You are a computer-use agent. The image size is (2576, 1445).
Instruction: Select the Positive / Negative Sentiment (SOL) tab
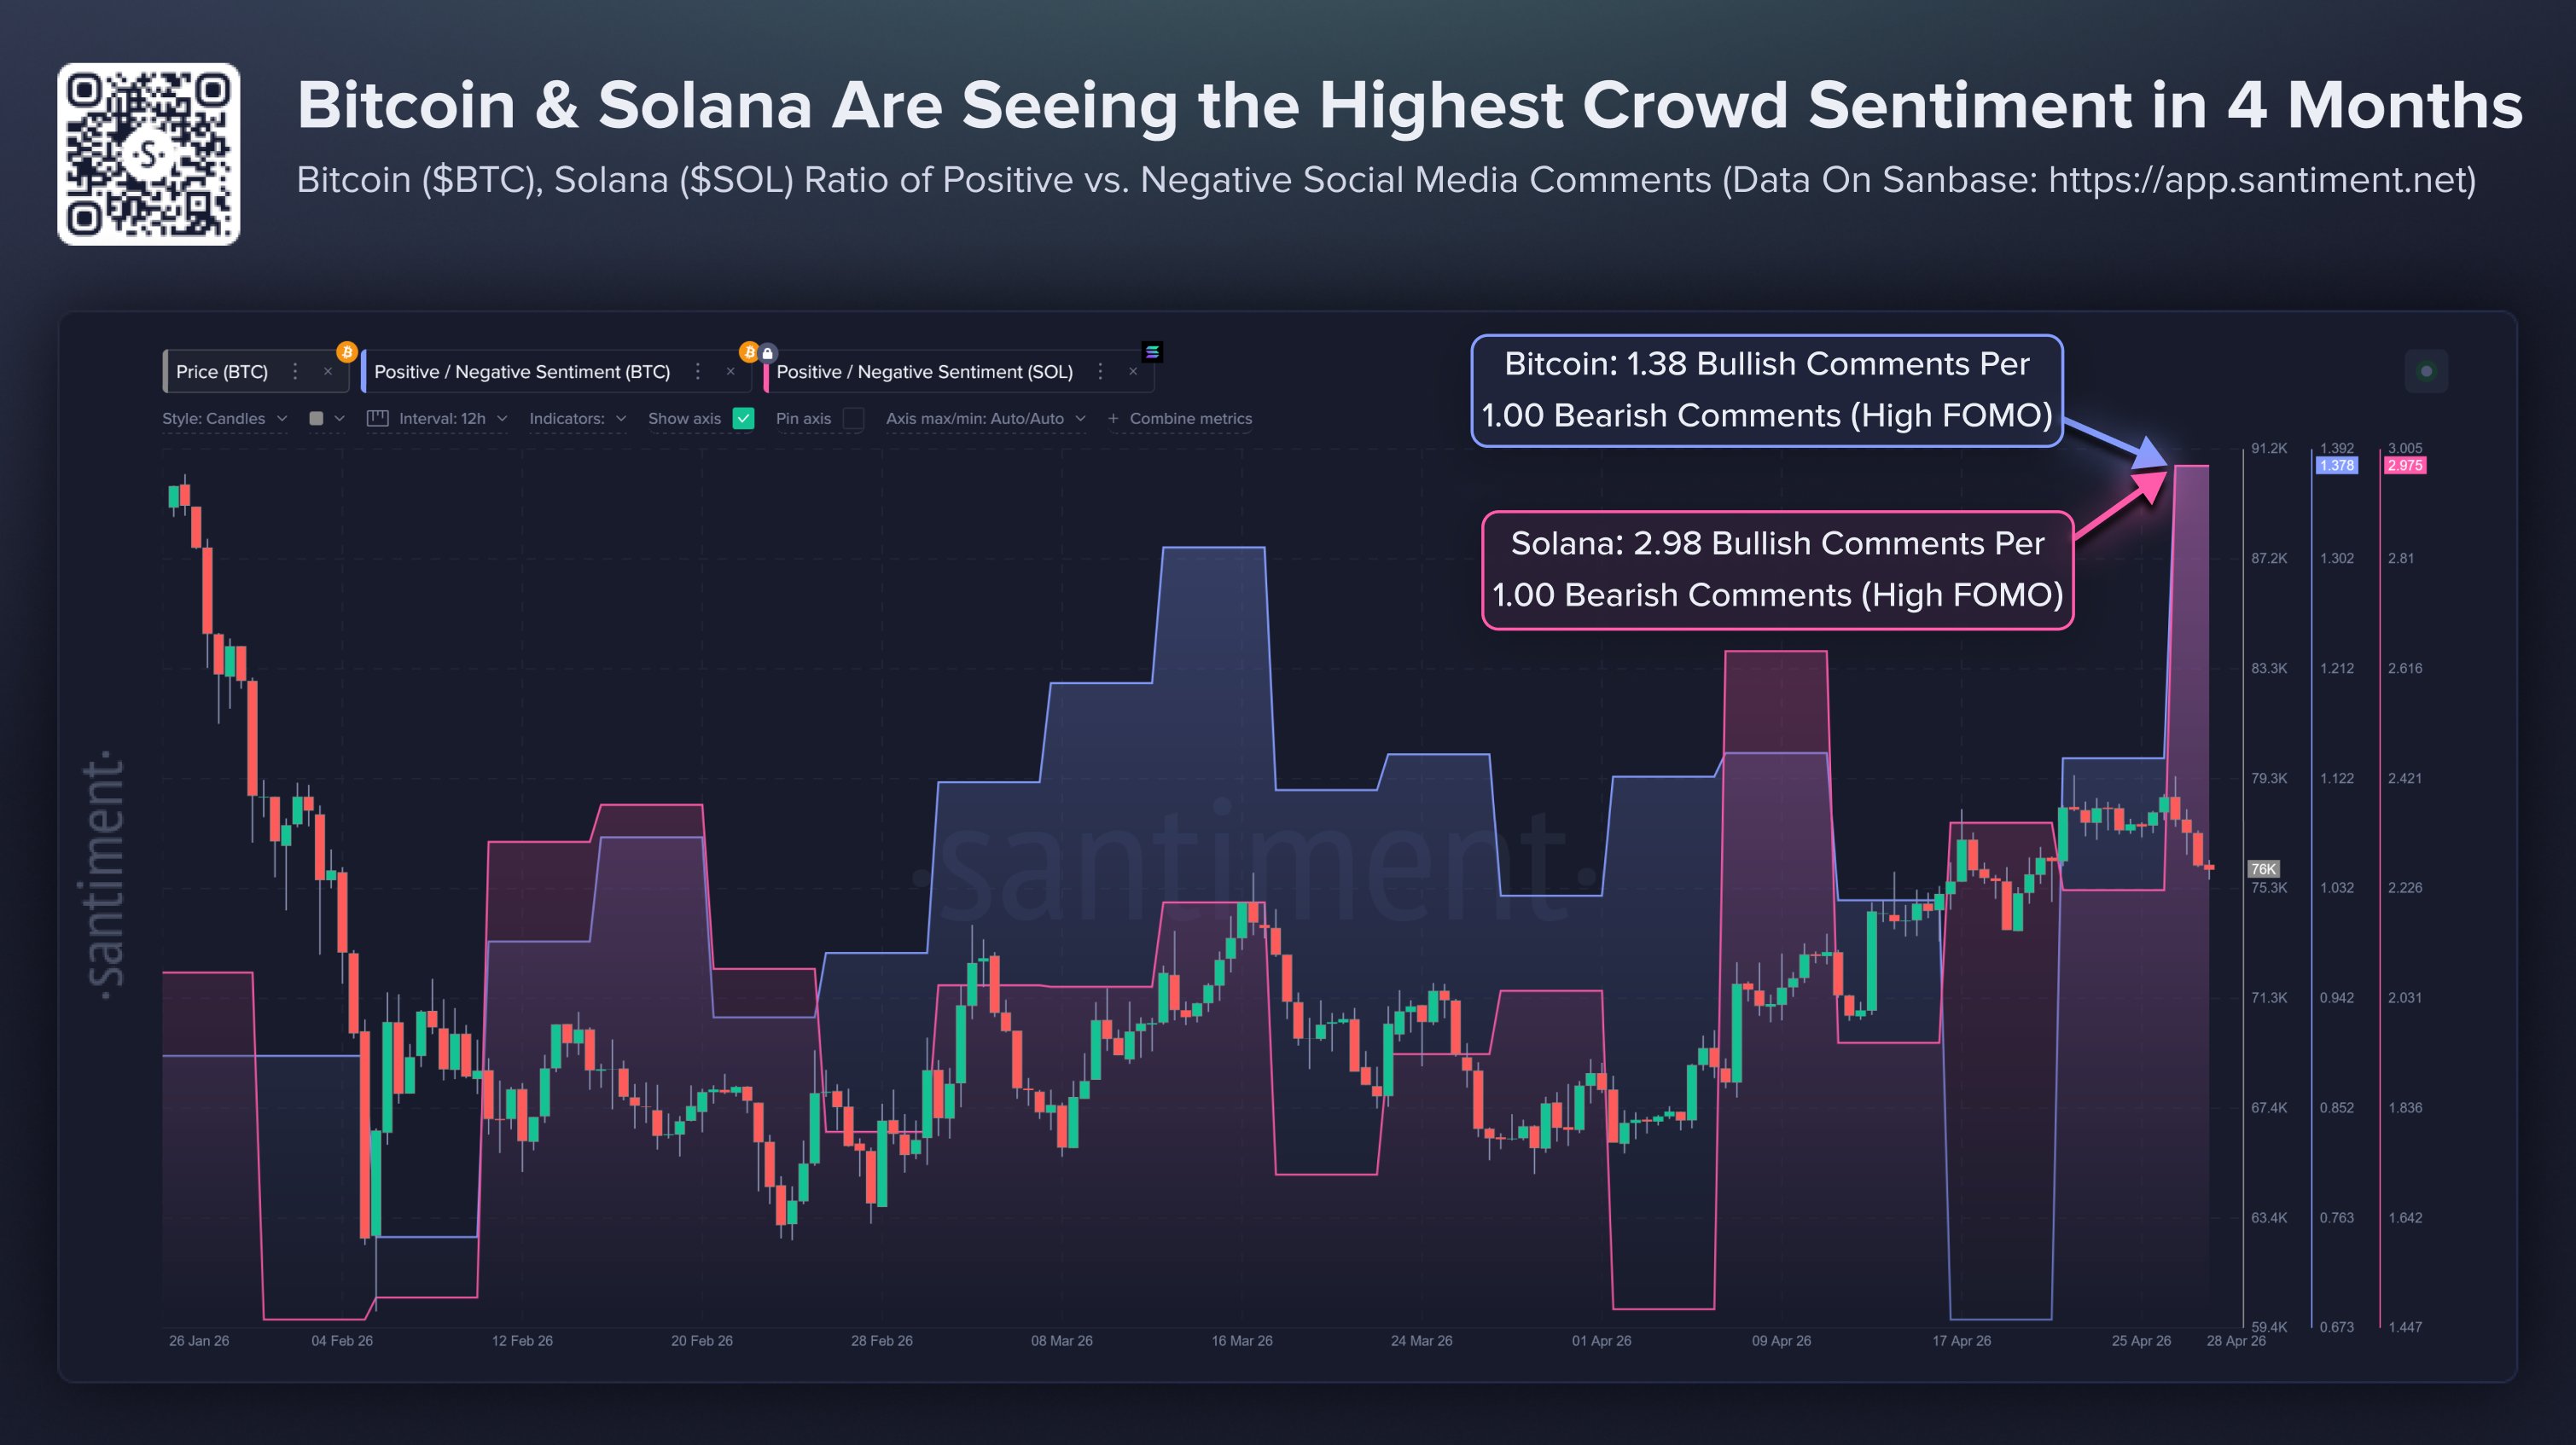(x=925, y=371)
